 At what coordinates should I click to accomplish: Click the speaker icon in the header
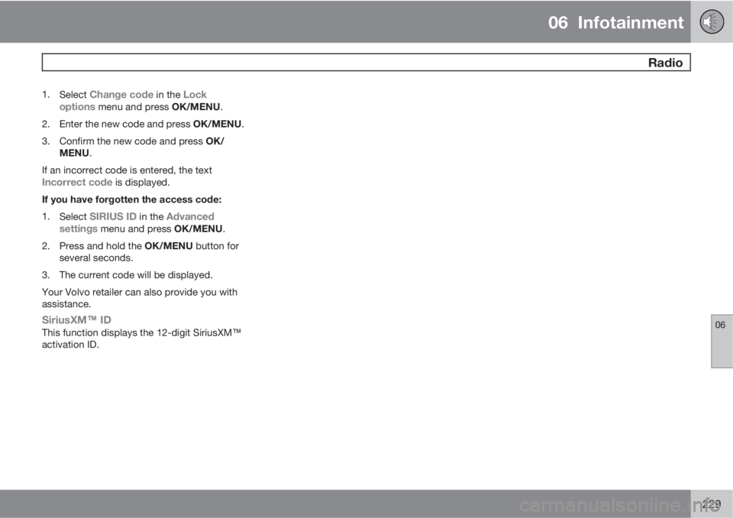712,21
